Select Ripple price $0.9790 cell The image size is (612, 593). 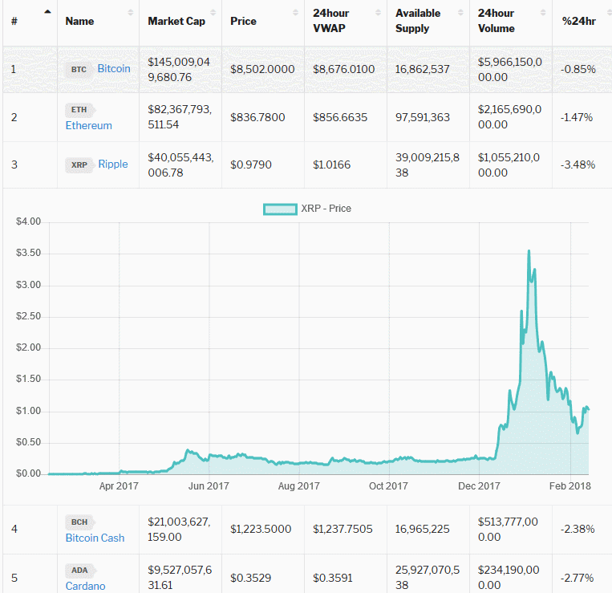251,164
